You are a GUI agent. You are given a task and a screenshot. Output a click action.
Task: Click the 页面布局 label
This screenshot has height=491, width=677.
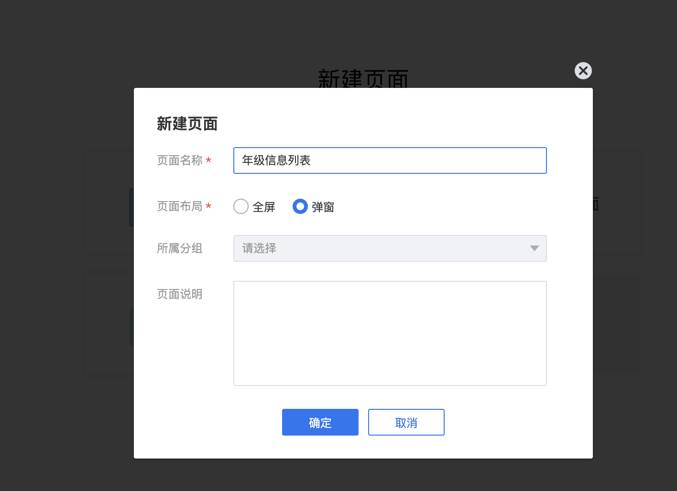click(180, 206)
